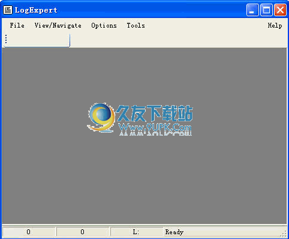Close the LogExpert window
The width and height of the screenshot is (289, 239).
(x=280, y=10)
